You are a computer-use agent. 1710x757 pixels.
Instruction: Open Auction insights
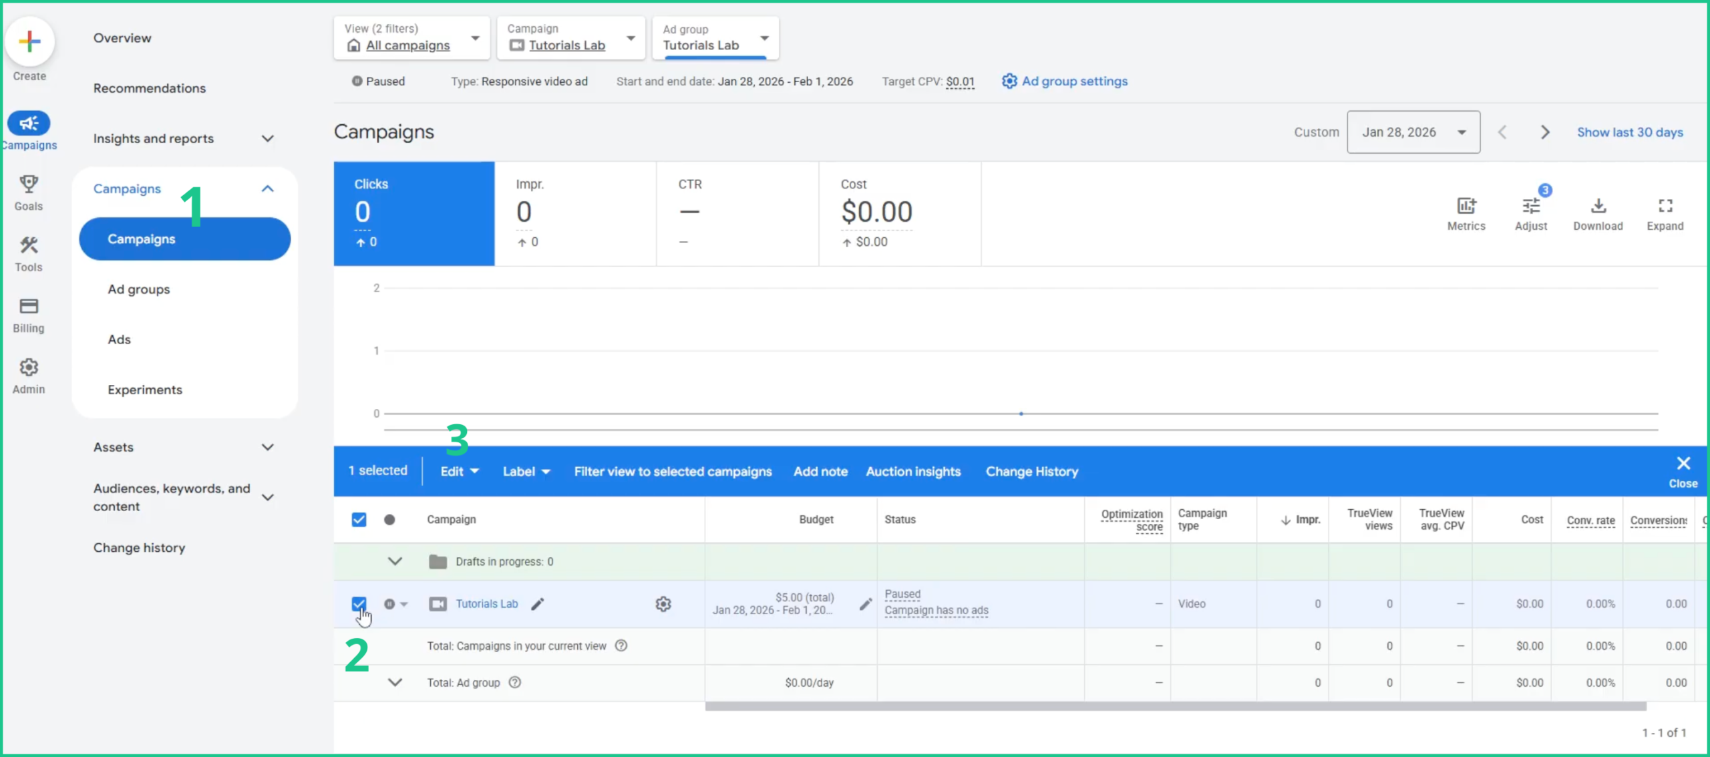[913, 471]
